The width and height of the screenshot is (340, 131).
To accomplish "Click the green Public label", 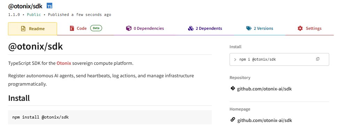I will [34, 15].
